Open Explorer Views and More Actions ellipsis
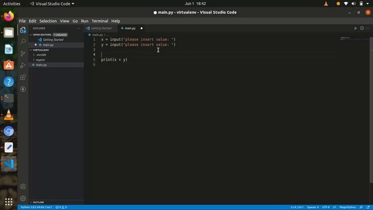This screenshot has height=210, width=373. tap(79, 29)
